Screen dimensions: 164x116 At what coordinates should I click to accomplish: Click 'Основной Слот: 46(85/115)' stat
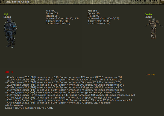pos(62,18)
